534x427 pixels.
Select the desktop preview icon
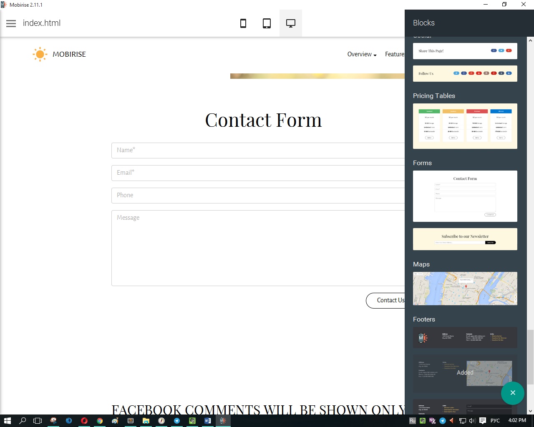(x=290, y=23)
